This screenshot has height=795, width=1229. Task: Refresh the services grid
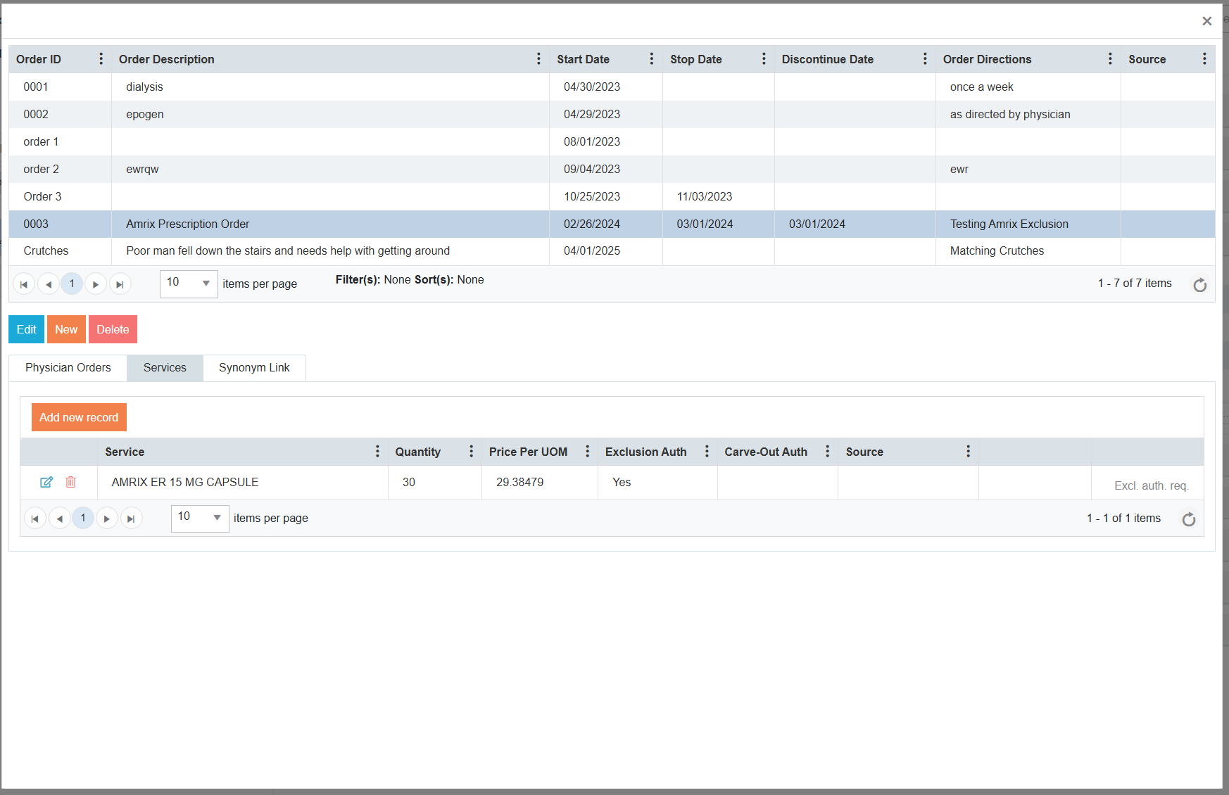[x=1189, y=519]
